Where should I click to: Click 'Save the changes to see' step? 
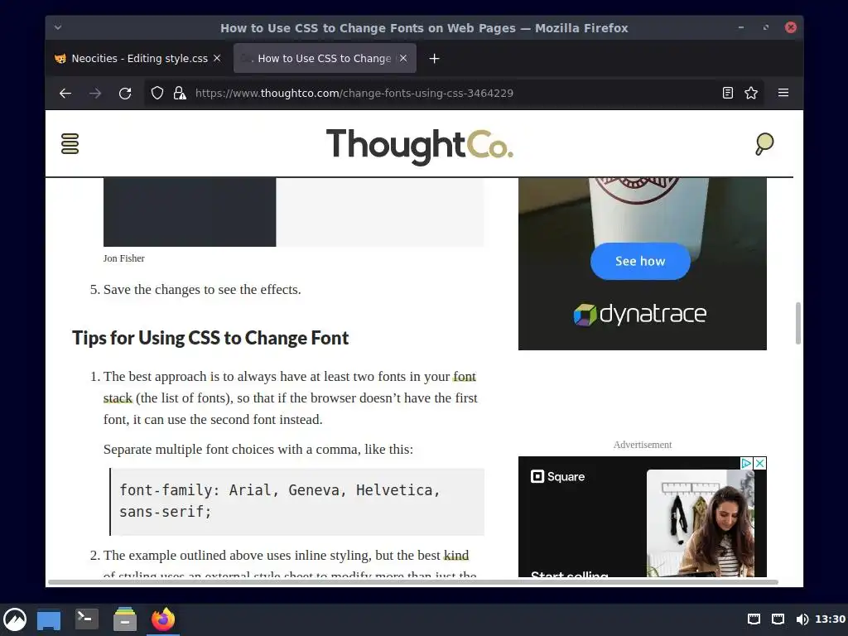202,290
